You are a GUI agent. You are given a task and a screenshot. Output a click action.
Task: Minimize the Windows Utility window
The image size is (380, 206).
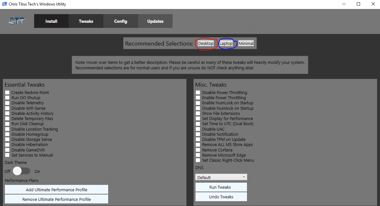pyautogui.click(x=344, y=4)
